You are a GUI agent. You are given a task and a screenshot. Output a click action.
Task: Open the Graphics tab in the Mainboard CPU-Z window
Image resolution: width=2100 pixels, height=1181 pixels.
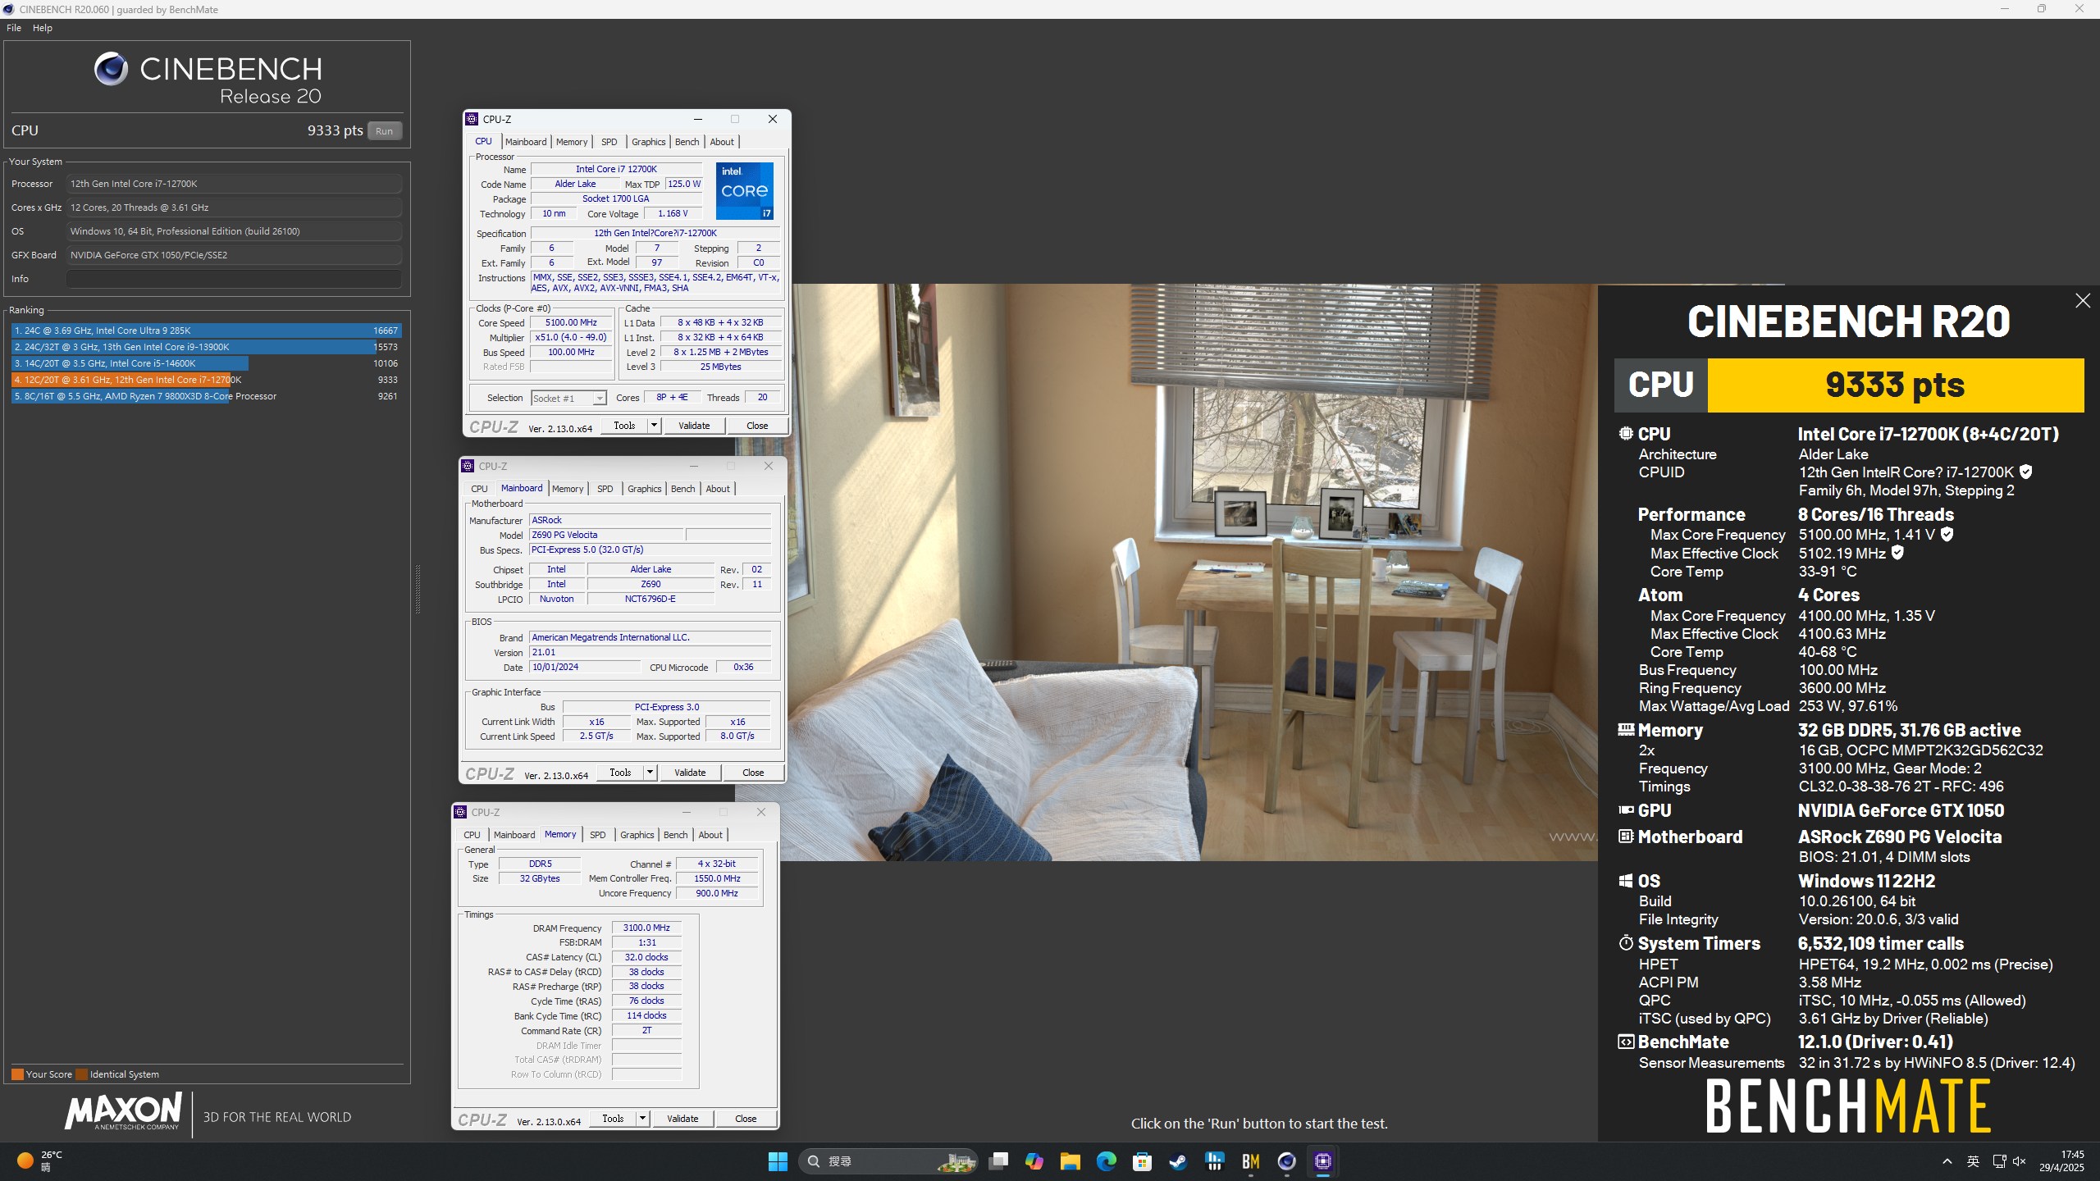645,489
